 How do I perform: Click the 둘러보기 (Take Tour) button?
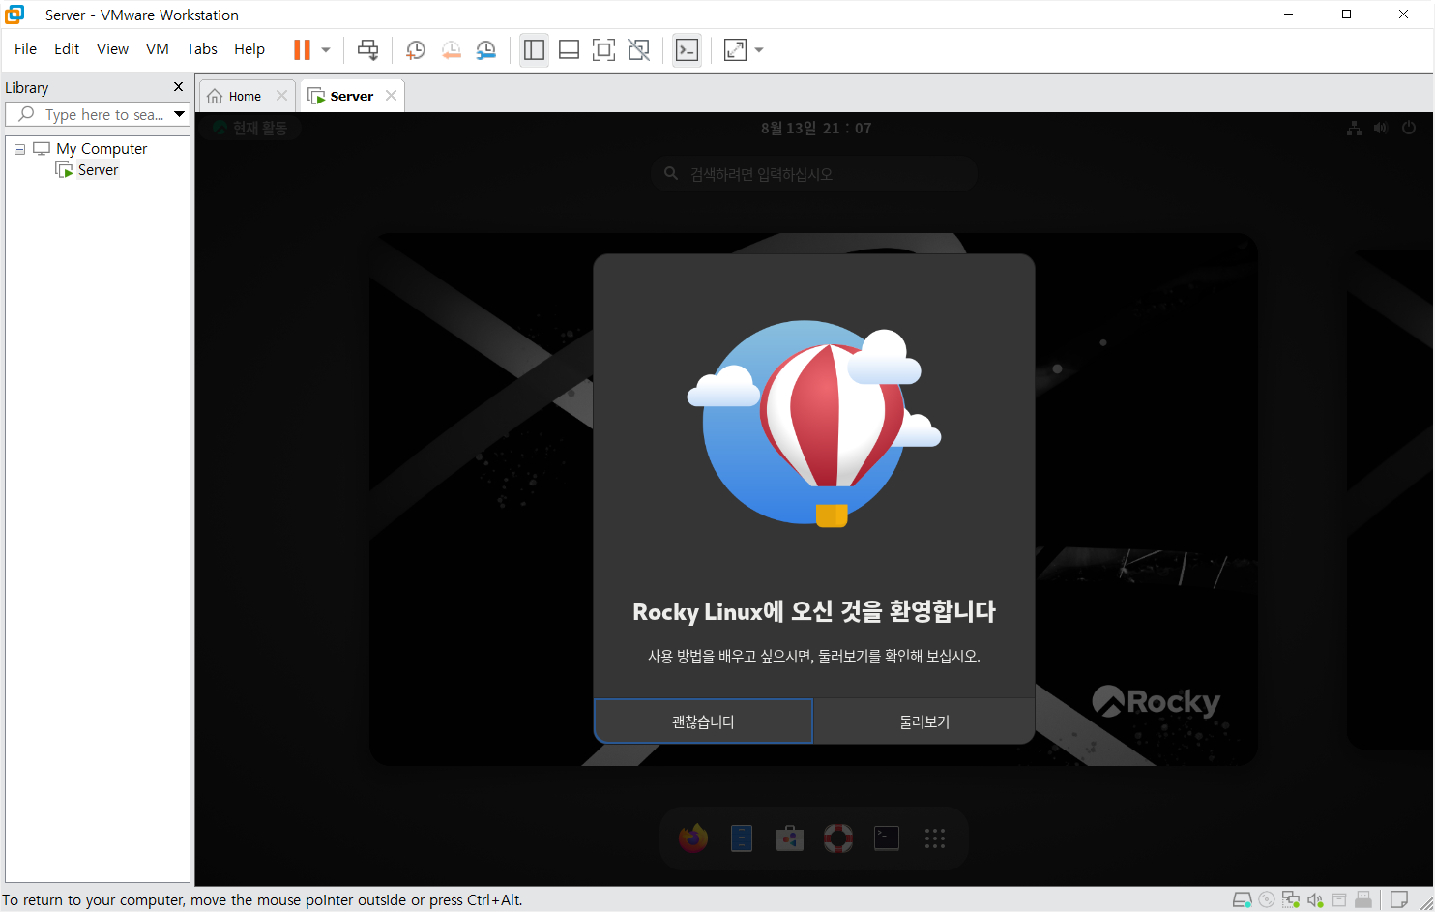pos(924,721)
